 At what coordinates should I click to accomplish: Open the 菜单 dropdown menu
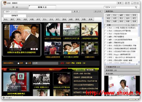pos(120,3)
